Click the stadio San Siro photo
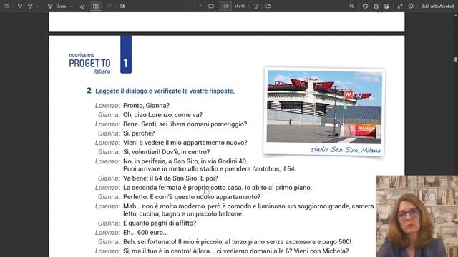Viewport: 458px width, 257px height. click(x=324, y=106)
